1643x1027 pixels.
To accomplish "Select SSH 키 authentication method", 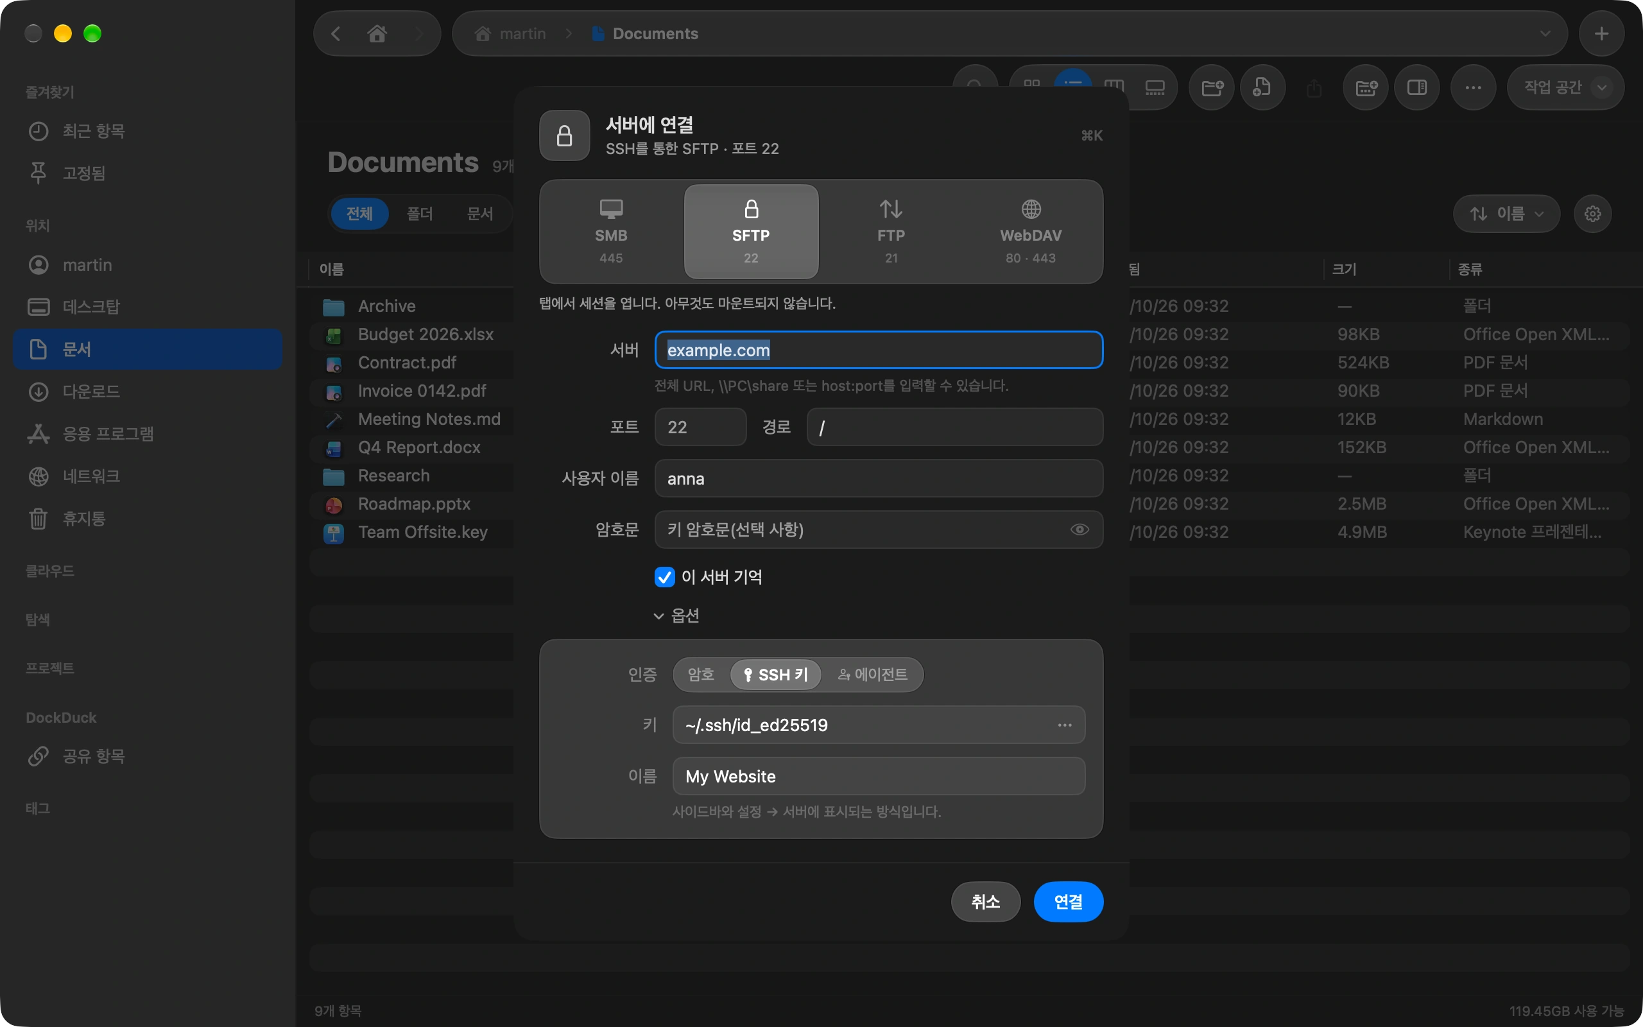I will coord(775,674).
